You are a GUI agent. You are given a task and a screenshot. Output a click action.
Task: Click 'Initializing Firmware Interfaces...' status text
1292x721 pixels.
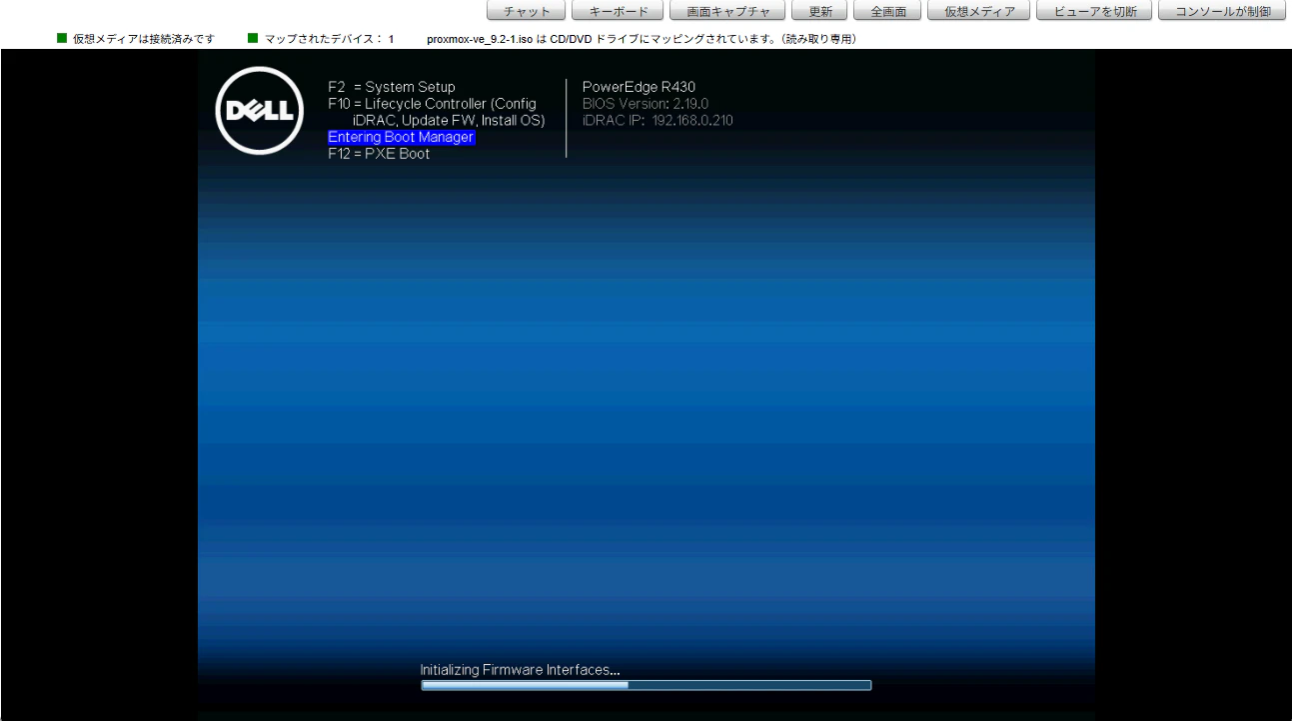(520, 670)
